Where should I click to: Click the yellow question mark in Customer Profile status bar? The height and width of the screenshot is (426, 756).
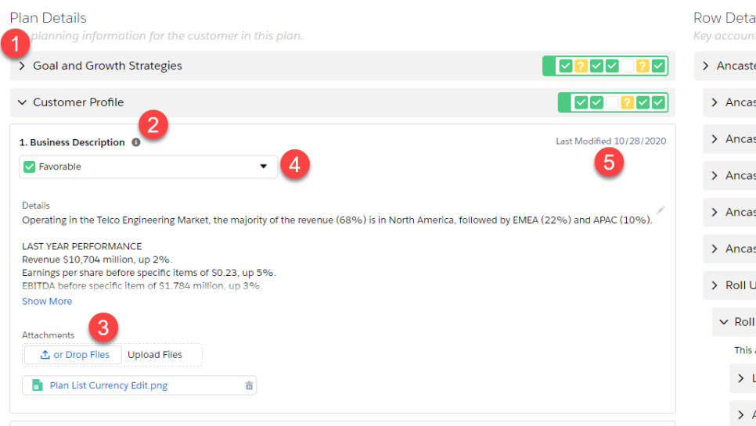tap(628, 102)
